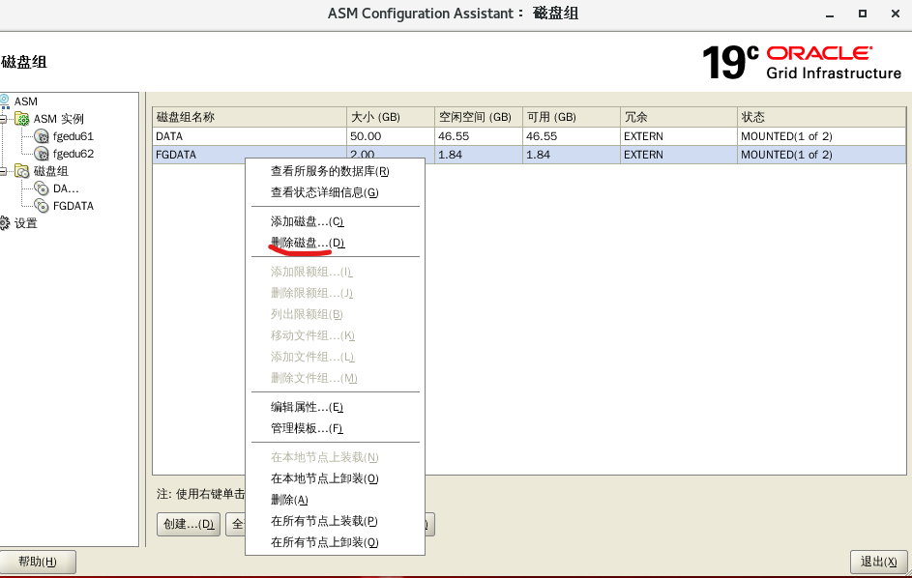
Task: Collapse the ASM 实例 tree node
Action: (x=3, y=119)
